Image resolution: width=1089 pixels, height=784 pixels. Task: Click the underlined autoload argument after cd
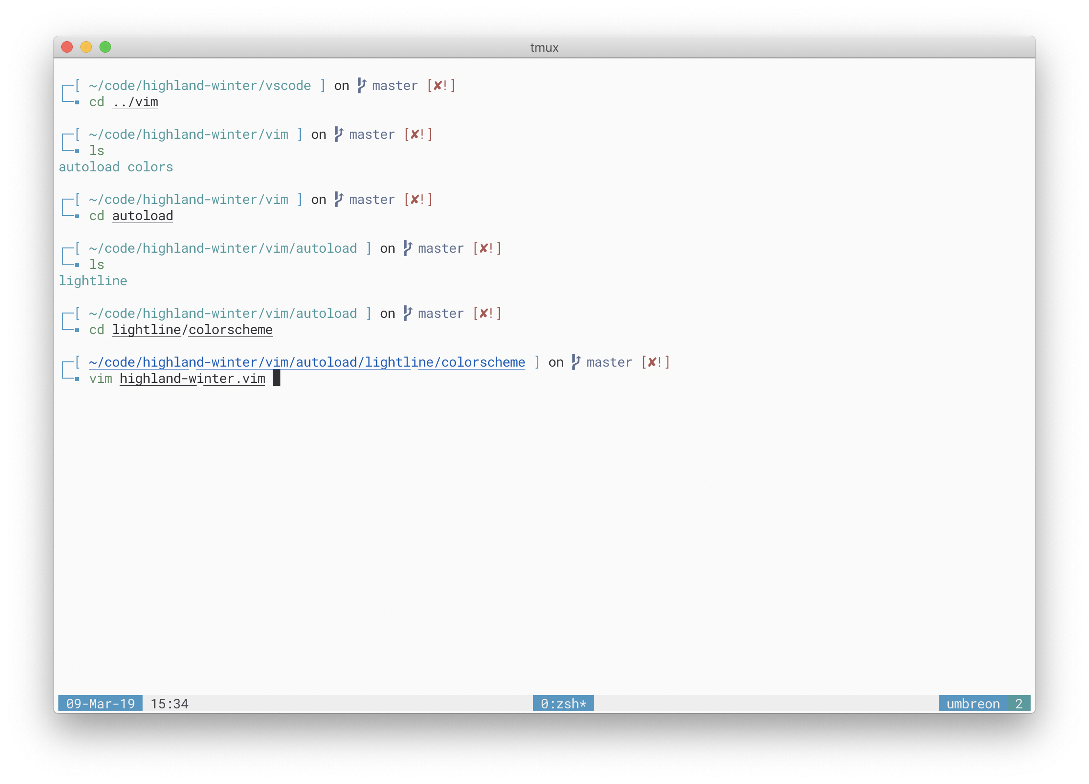[143, 216]
